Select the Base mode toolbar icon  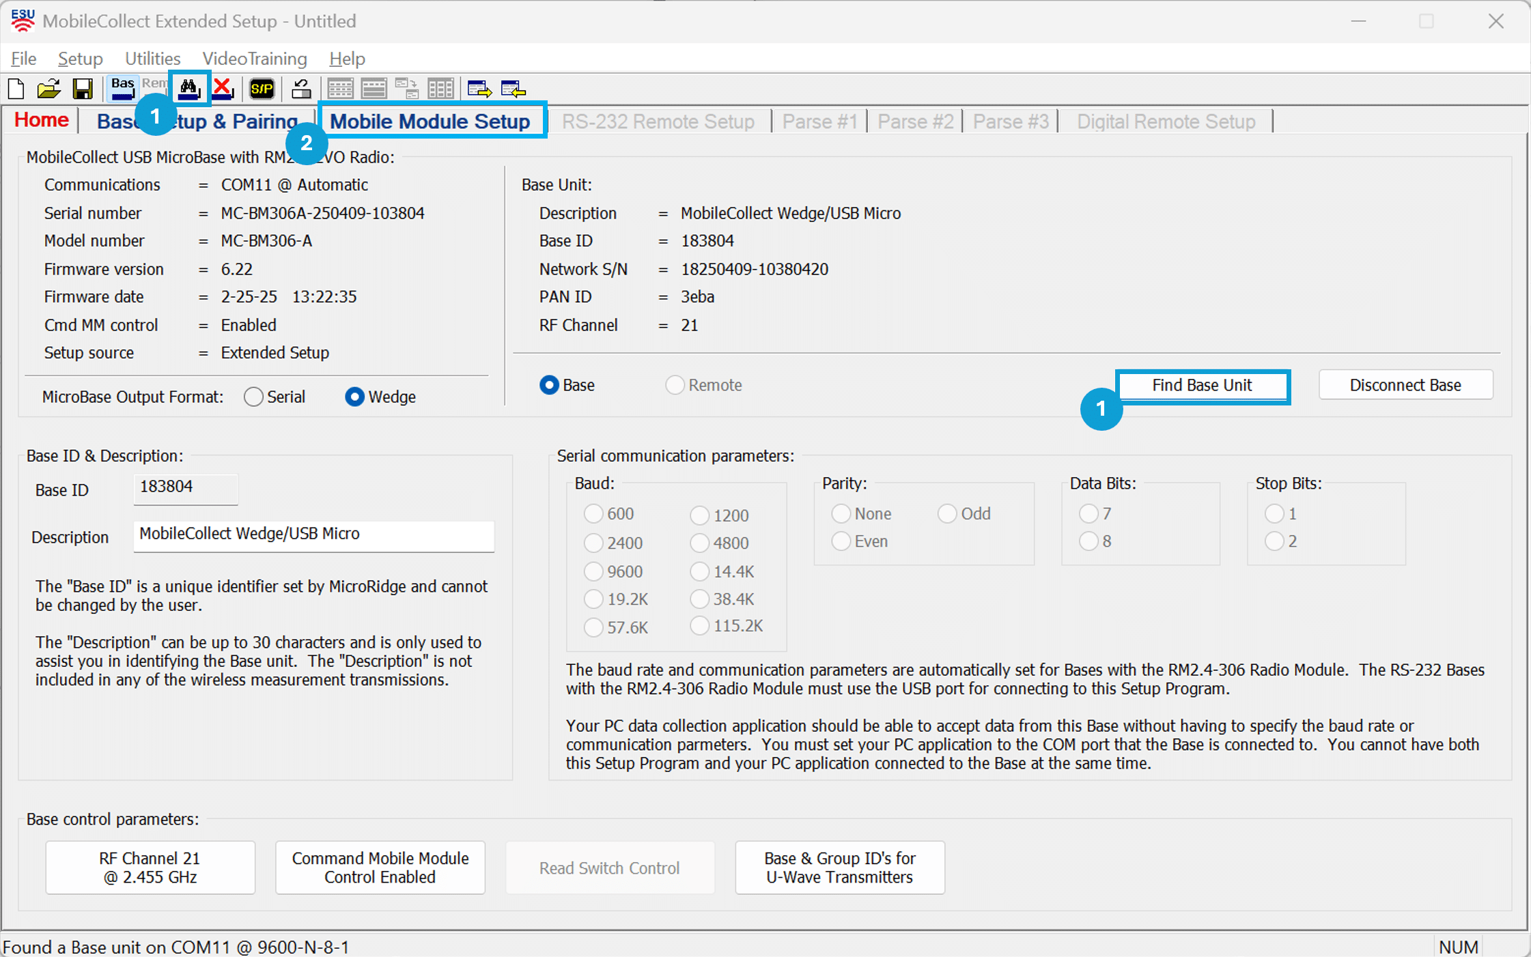pyautogui.click(x=122, y=88)
